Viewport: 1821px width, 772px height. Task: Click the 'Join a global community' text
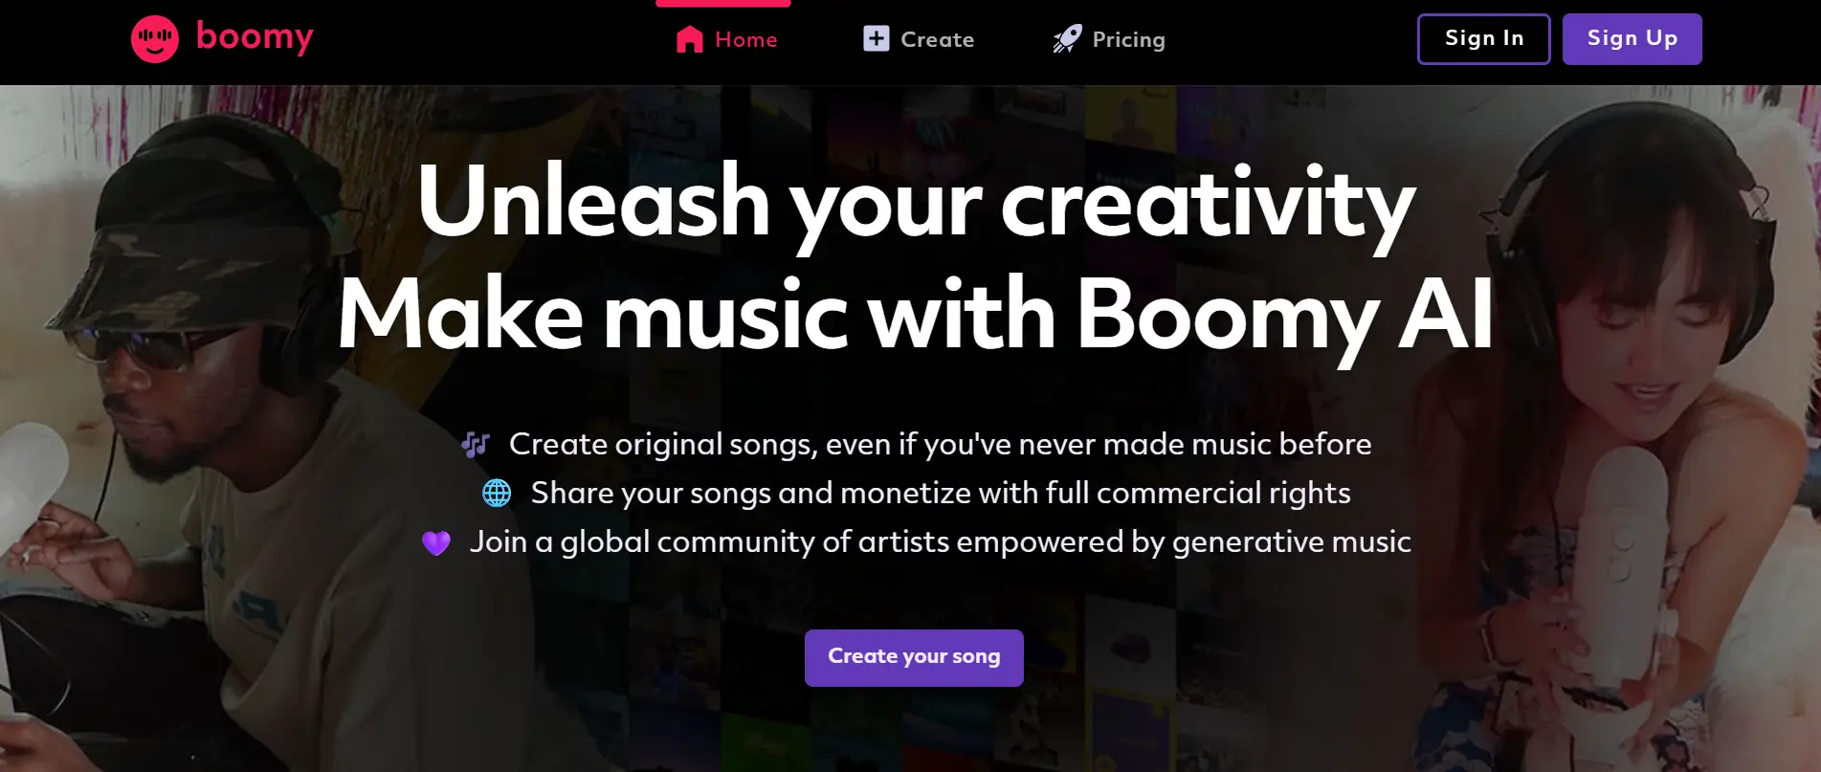coord(940,542)
